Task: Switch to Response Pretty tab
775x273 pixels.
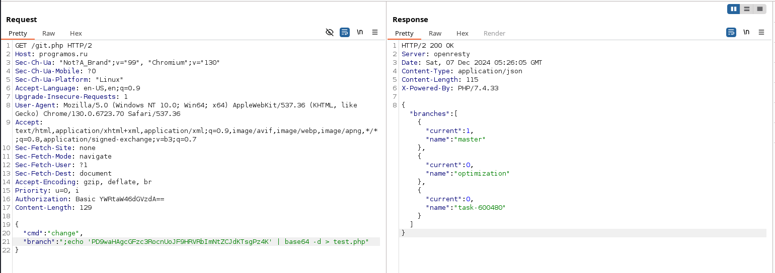Action: (404, 33)
